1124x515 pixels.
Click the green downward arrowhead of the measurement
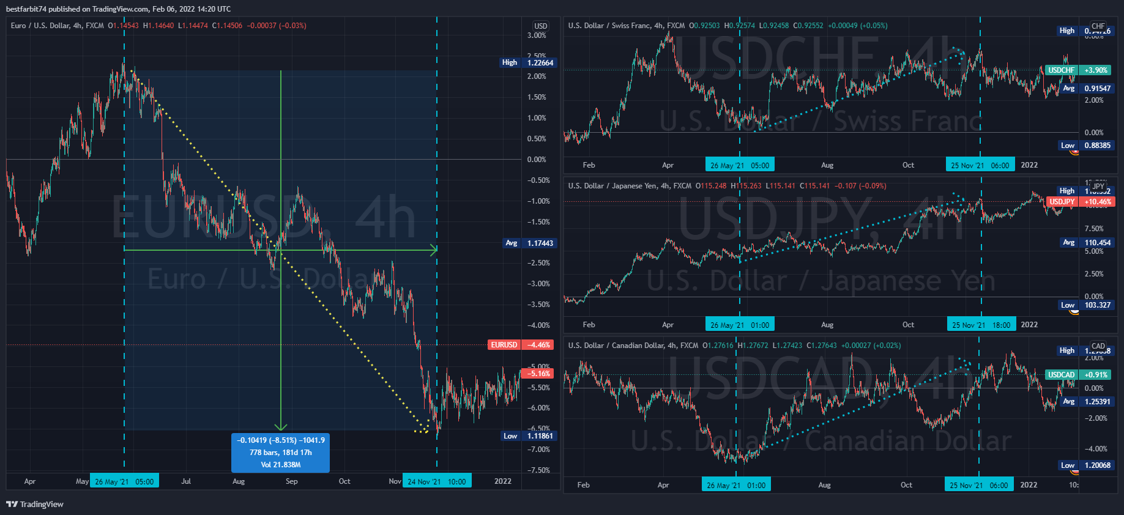[281, 426]
